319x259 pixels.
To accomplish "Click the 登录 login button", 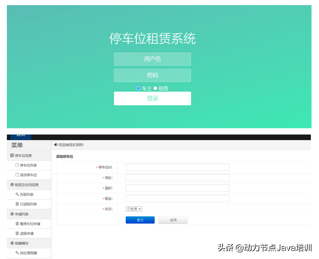I will coord(152,98).
